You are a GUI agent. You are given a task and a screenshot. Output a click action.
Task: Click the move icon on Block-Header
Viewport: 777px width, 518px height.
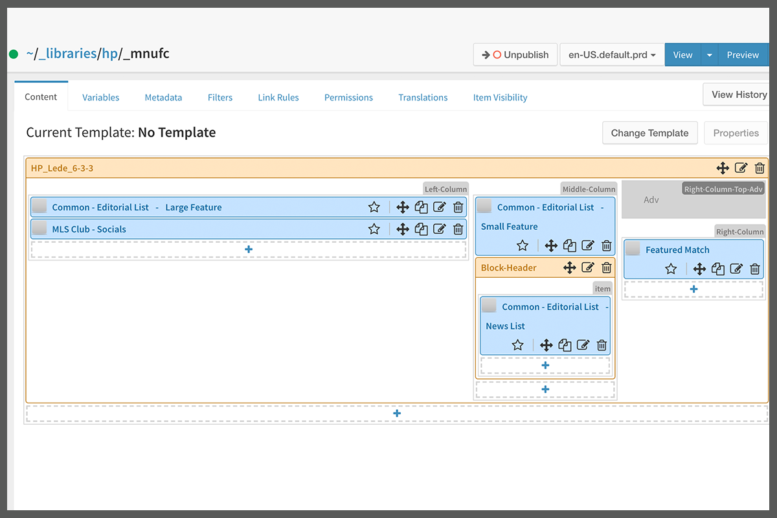point(570,267)
